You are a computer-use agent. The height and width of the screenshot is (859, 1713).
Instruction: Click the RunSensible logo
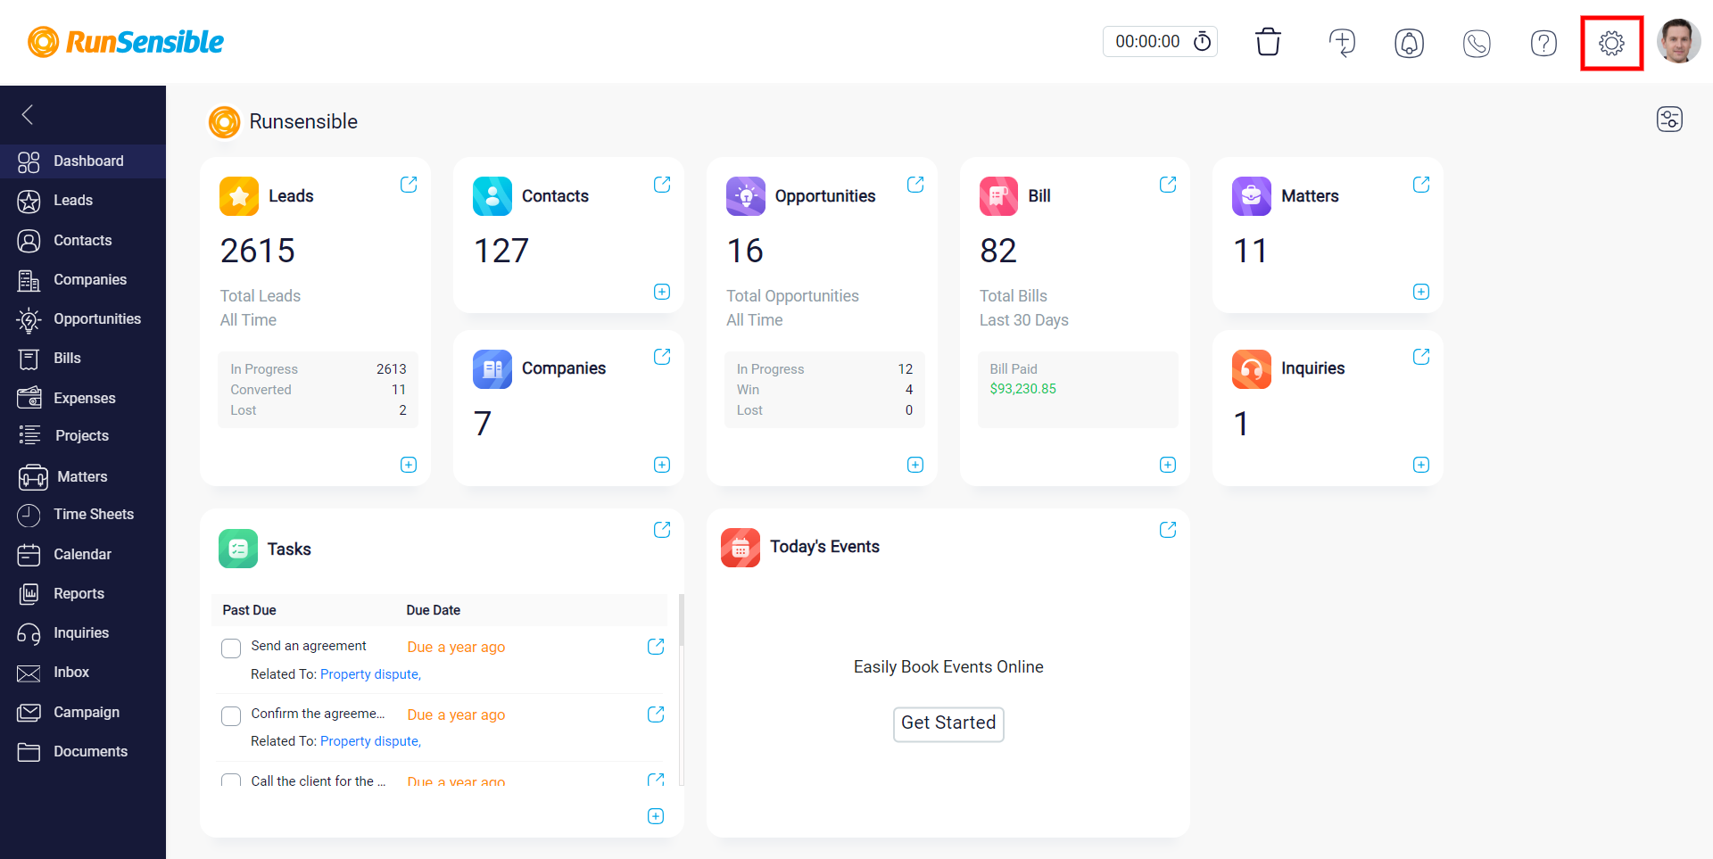(126, 42)
